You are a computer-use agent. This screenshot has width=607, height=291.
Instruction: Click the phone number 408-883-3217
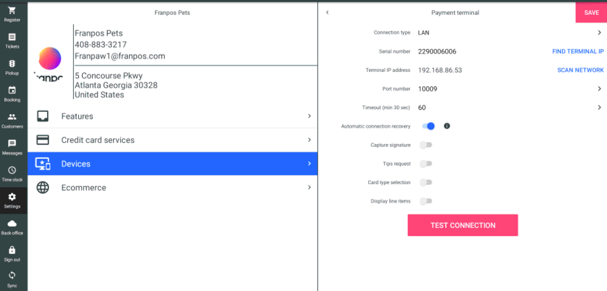pyautogui.click(x=101, y=44)
